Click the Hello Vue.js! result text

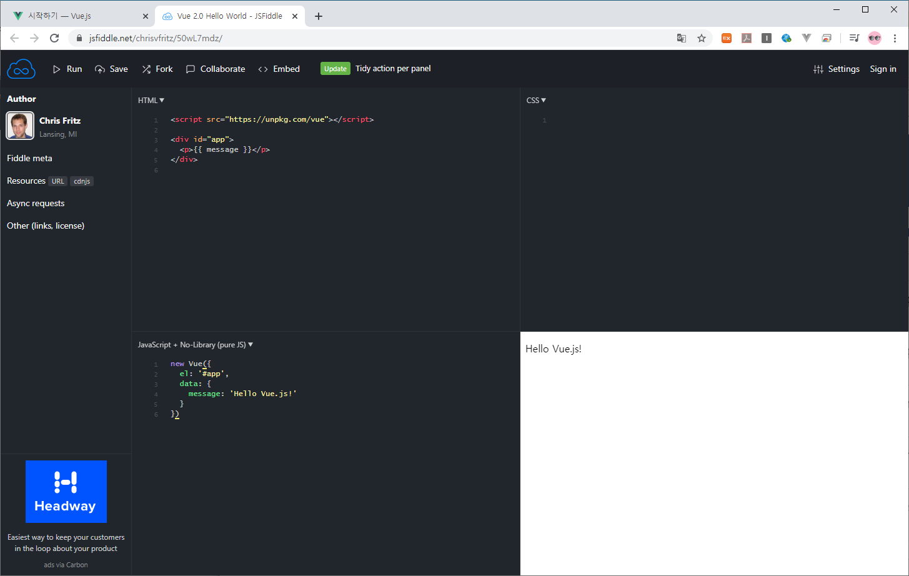(x=554, y=349)
